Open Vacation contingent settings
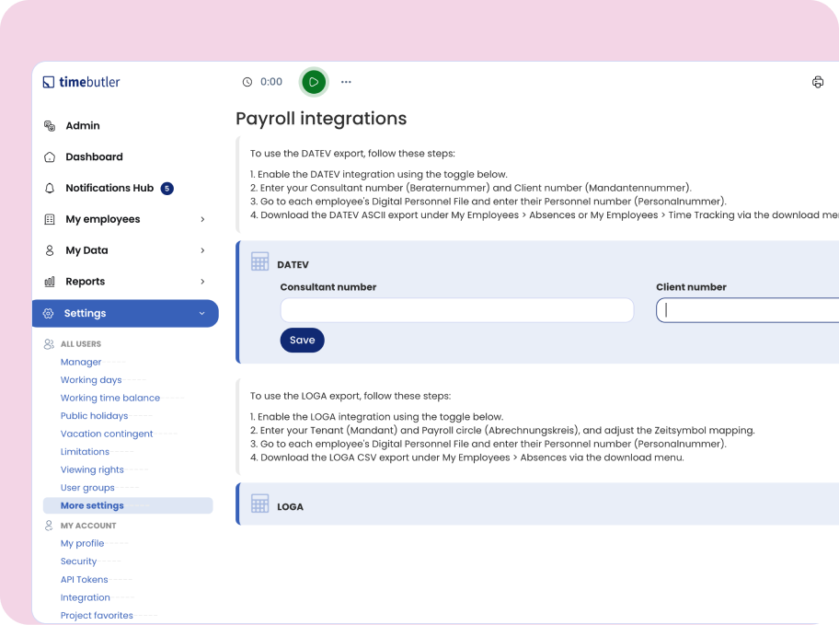Viewport: 839px width, 625px height. (107, 434)
